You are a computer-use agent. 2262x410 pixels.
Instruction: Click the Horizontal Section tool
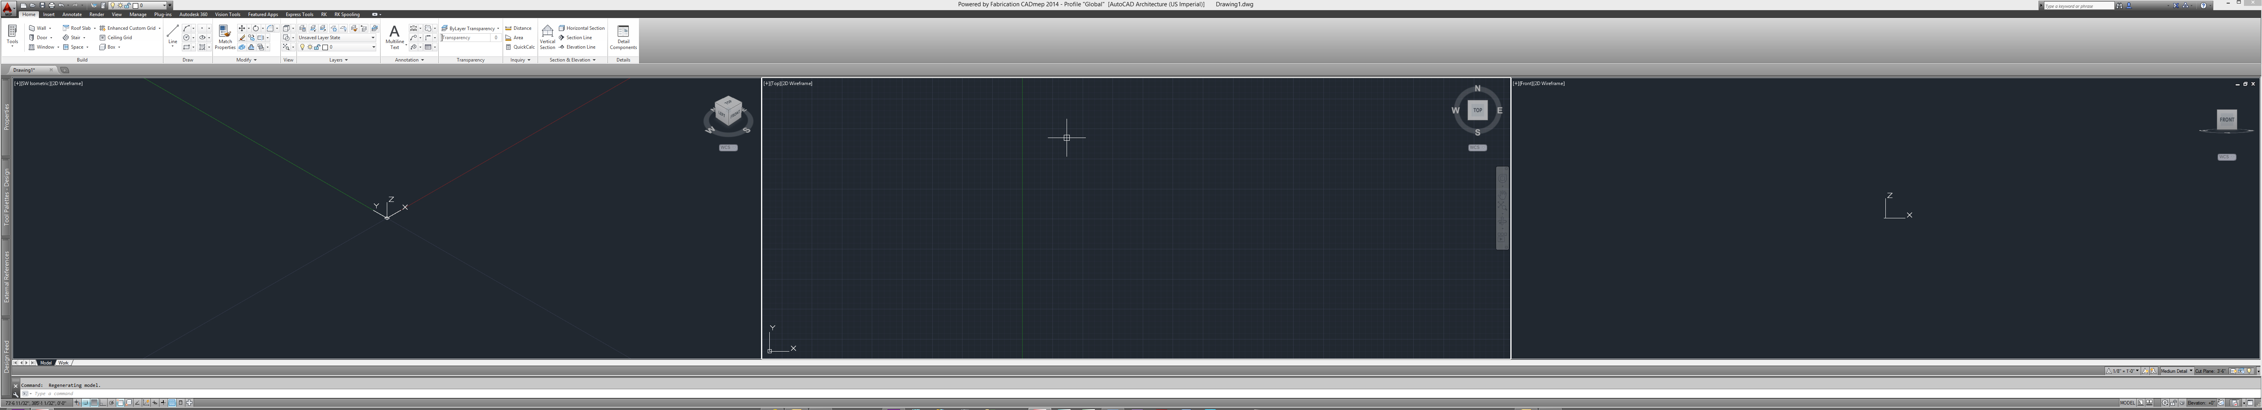tap(582, 28)
